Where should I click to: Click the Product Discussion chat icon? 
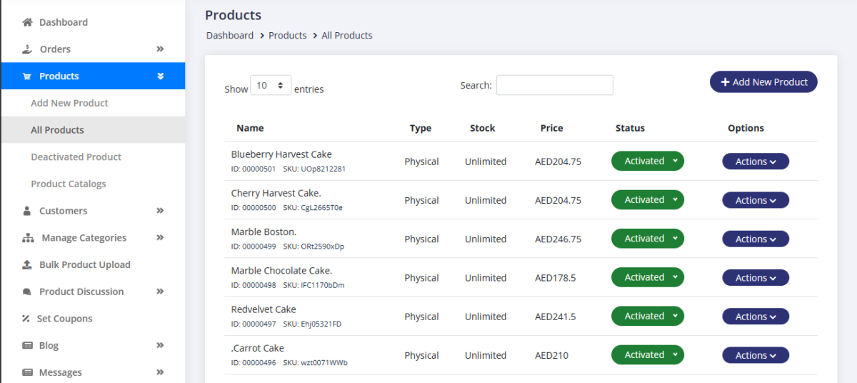click(x=27, y=292)
